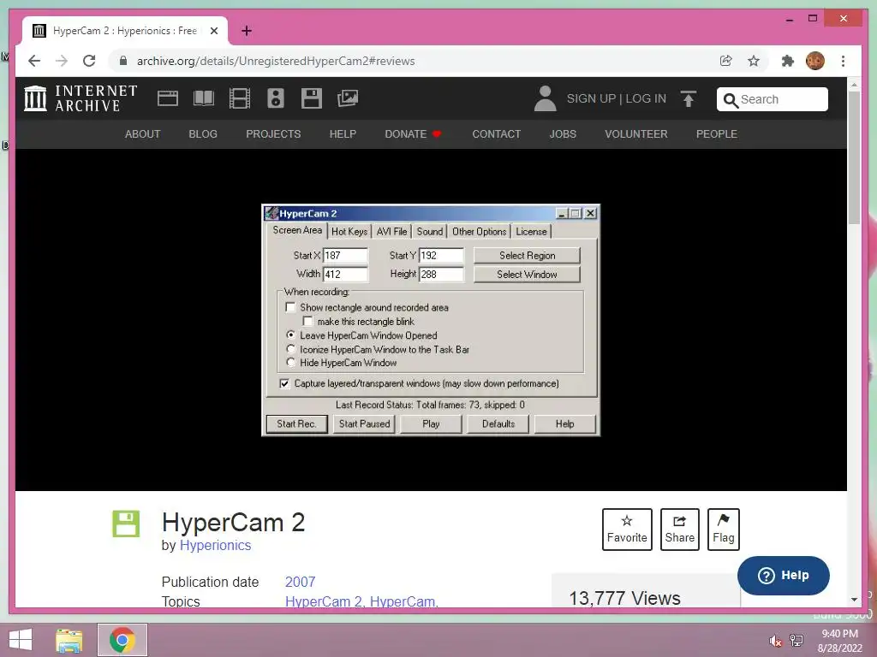This screenshot has width=877, height=657.
Task: Click the Select Window button
Action: [527, 275]
